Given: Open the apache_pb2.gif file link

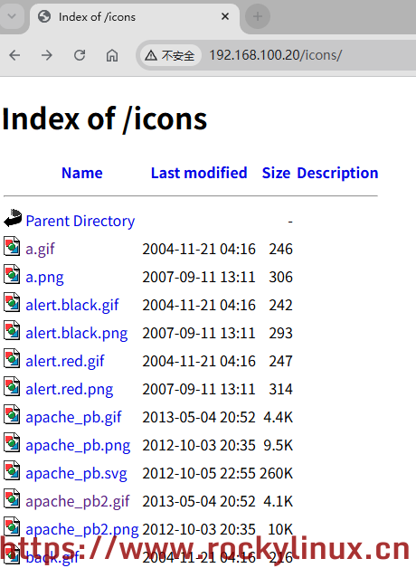Looking at the screenshot, I should pyautogui.click(x=78, y=502).
